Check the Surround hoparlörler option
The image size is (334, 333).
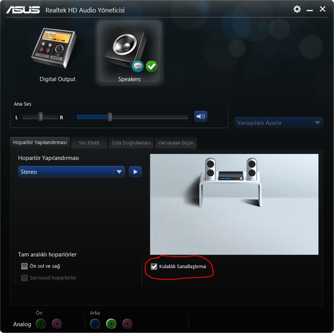[24, 278]
